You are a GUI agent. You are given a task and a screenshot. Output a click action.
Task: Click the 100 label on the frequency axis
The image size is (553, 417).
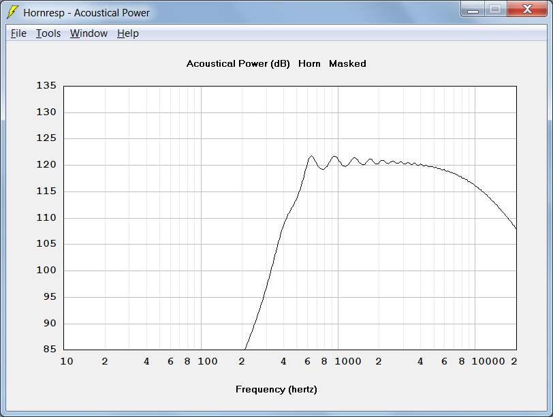(207, 362)
